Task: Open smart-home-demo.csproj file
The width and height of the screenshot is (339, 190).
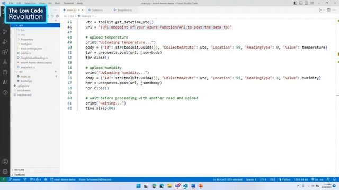Action: click(x=35, y=62)
